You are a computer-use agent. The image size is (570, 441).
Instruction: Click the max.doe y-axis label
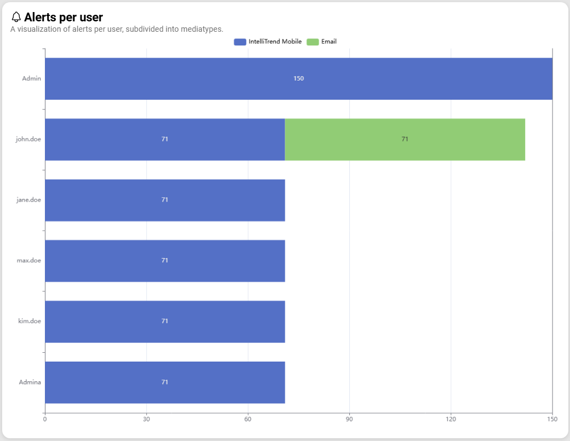tap(29, 261)
